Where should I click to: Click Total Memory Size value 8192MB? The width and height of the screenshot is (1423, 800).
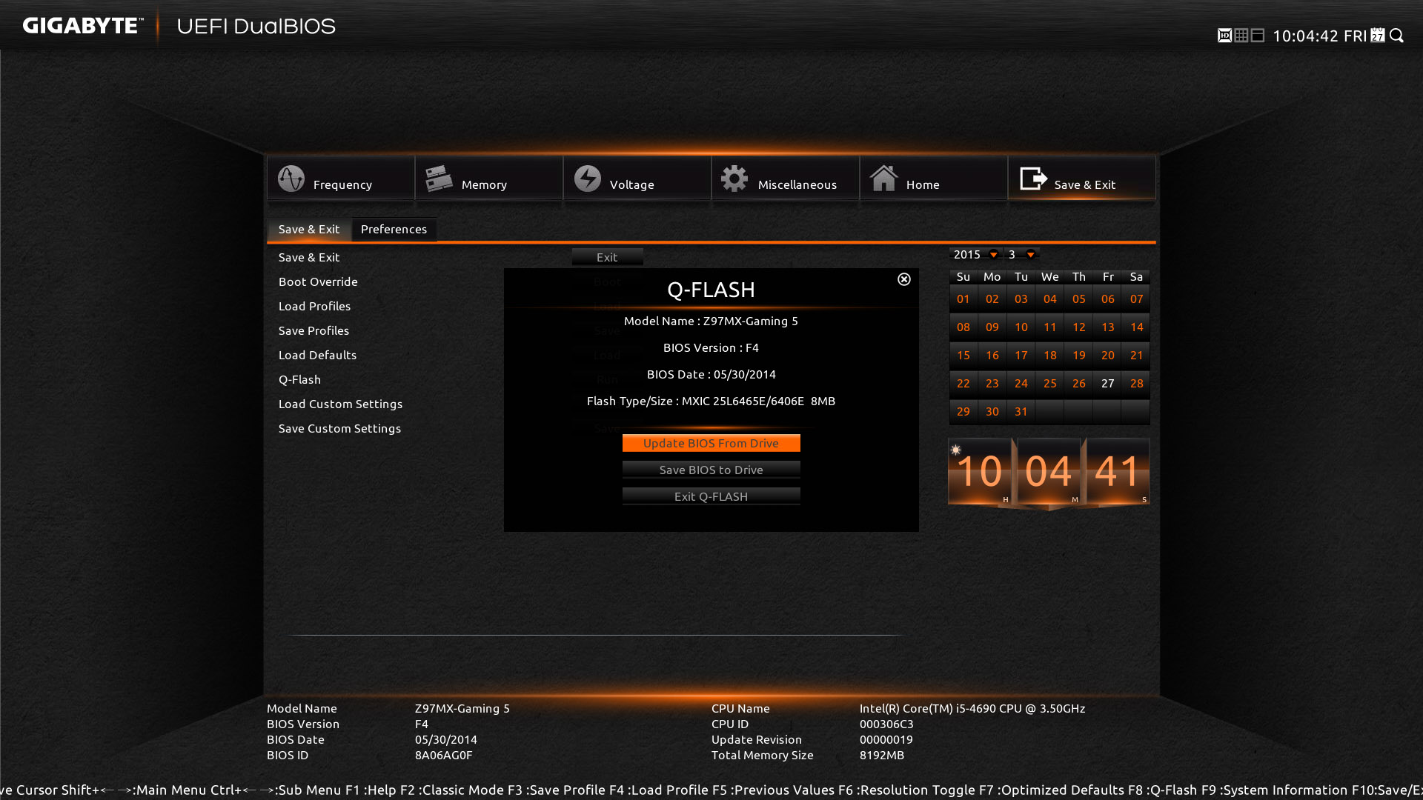(882, 755)
